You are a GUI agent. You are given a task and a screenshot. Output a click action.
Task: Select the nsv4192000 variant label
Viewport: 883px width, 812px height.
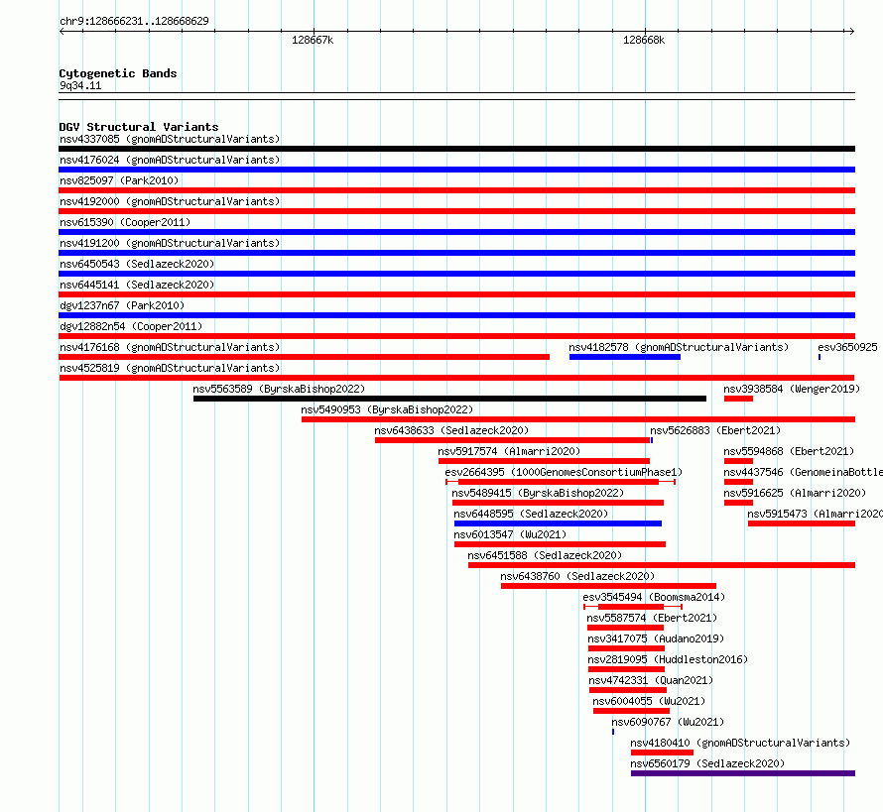(x=170, y=201)
